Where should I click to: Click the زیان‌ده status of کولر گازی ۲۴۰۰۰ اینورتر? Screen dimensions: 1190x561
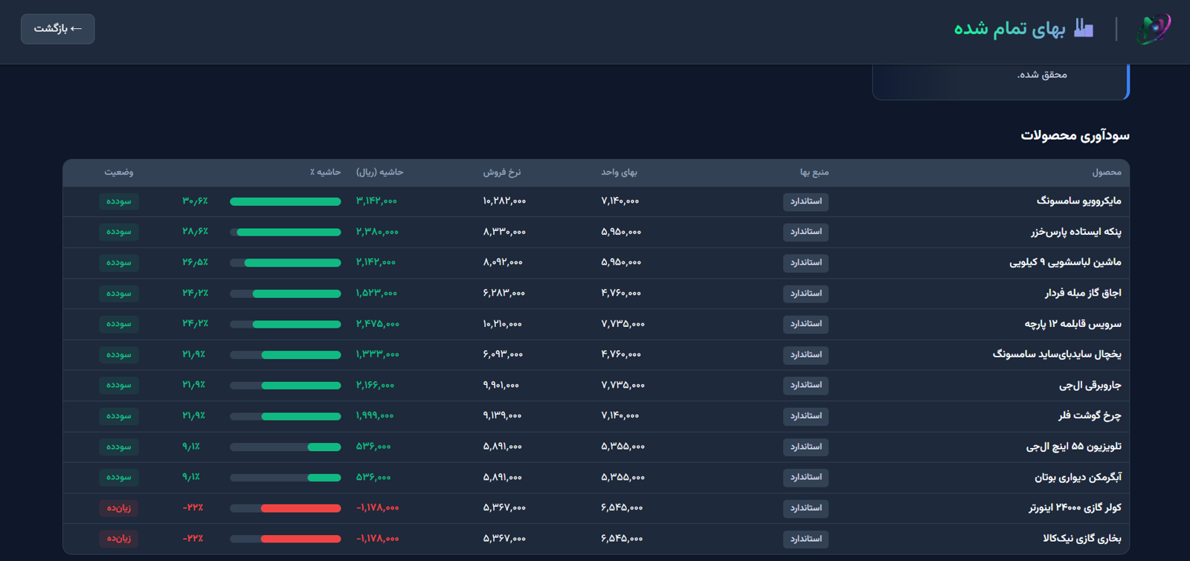point(118,508)
